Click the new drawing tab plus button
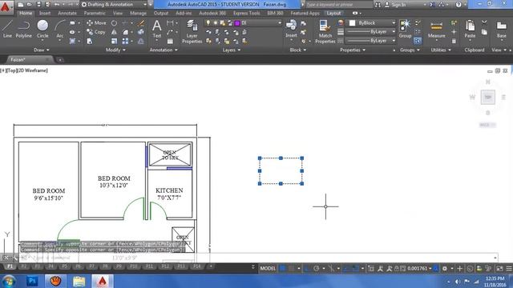Image resolution: width=513 pixels, height=288 pixels. pyautogui.click(x=60, y=60)
